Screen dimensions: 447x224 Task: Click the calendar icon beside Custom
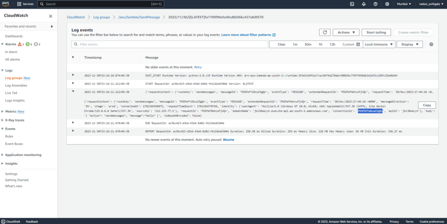coord(358,45)
